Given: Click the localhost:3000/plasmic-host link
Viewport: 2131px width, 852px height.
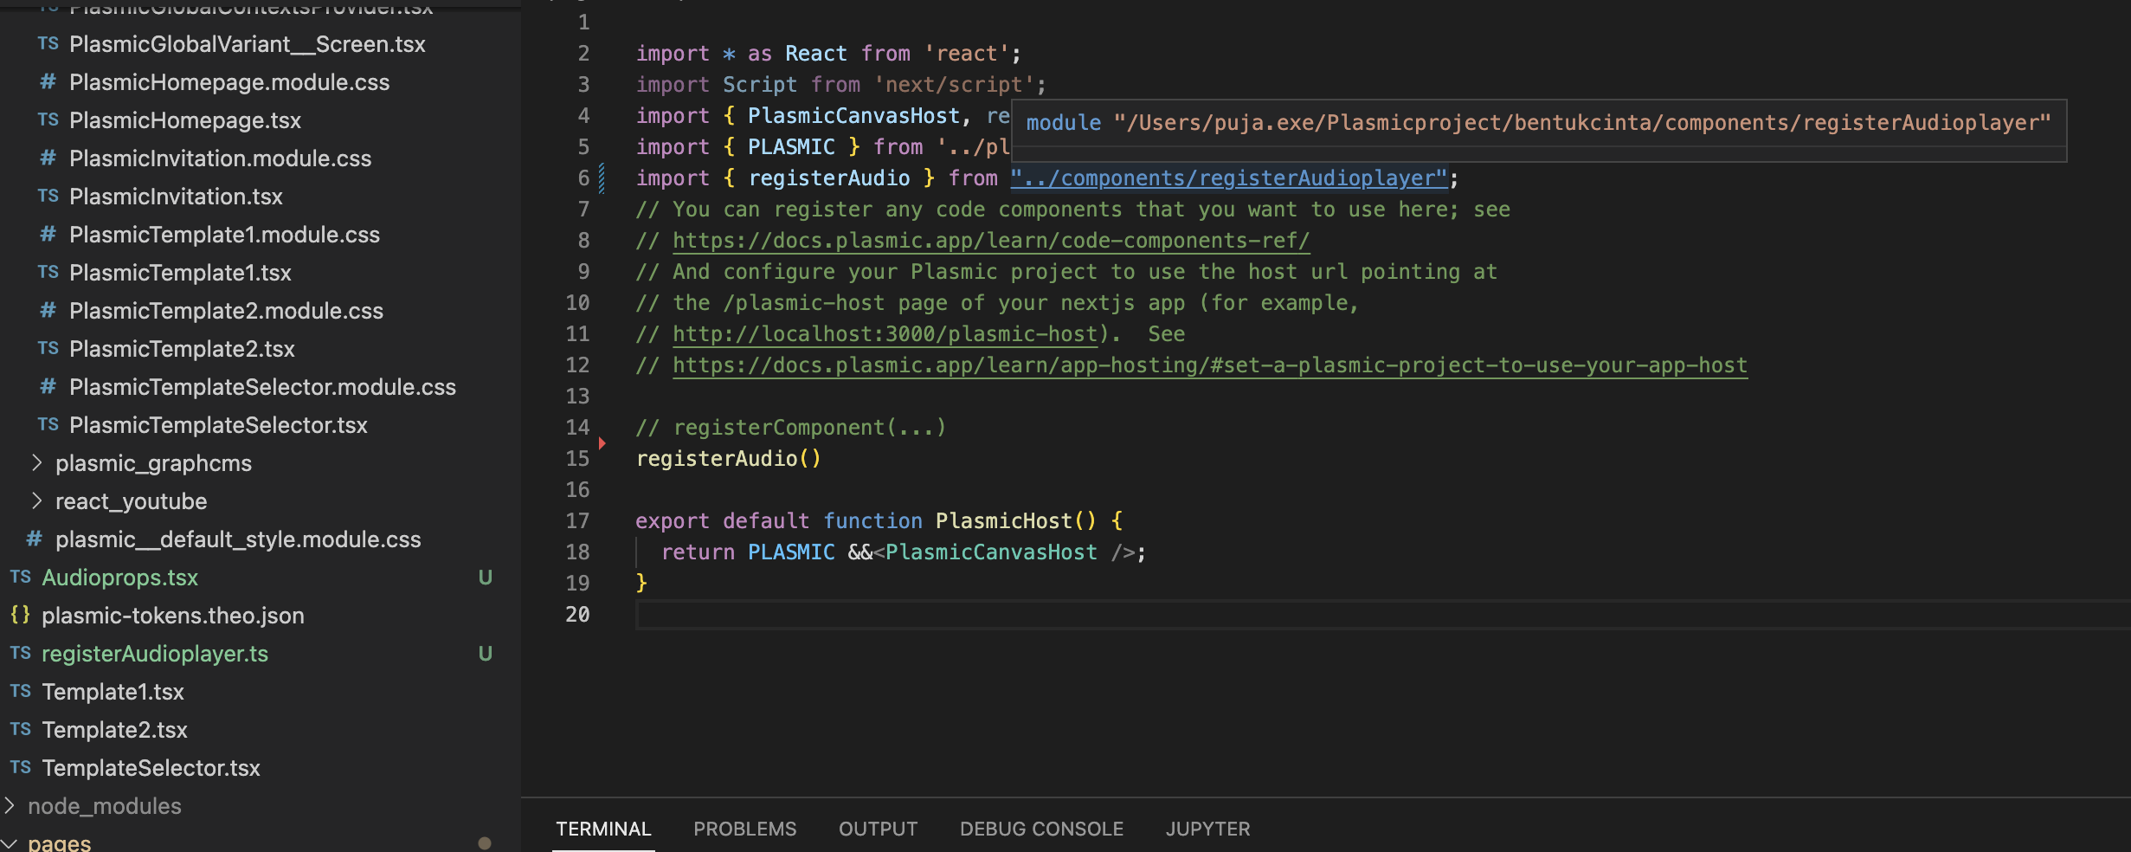Looking at the screenshot, I should pyautogui.click(x=885, y=334).
